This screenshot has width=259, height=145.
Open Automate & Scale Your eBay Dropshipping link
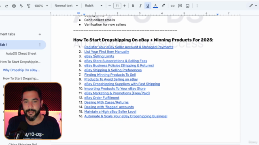pos(126,116)
